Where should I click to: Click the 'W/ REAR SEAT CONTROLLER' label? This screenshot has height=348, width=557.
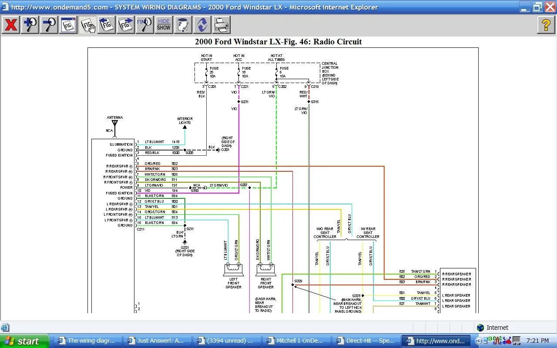tap(368, 233)
